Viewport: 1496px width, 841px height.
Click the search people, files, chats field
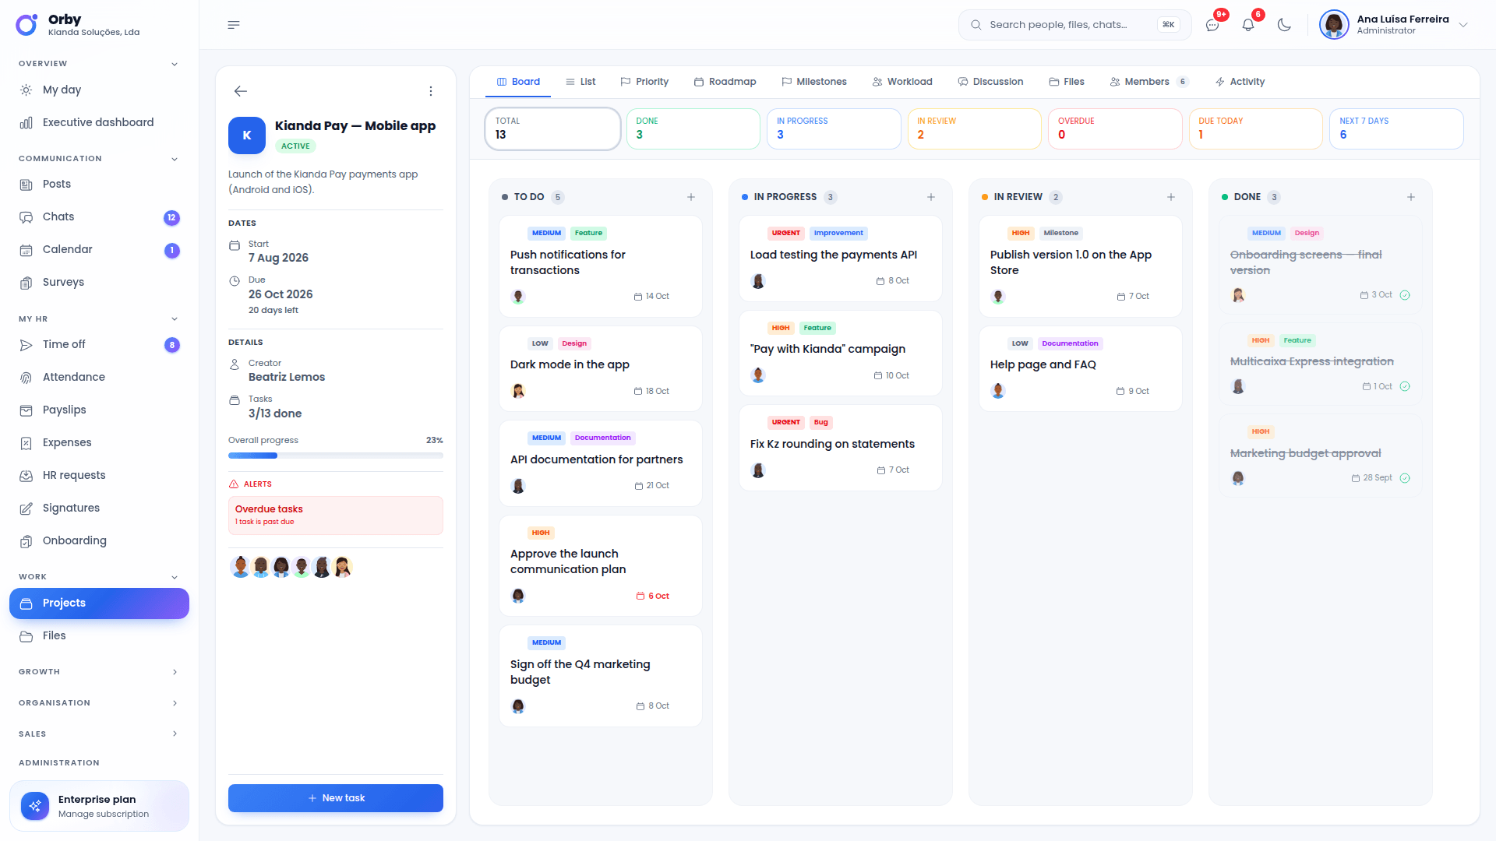(x=1074, y=25)
